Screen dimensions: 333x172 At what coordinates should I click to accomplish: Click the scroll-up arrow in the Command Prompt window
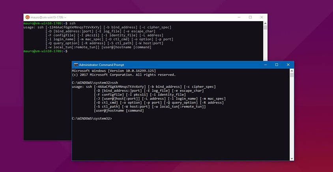(x=292, y=71)
